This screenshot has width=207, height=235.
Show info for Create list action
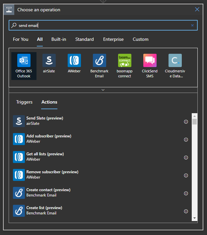pos(186,211)
